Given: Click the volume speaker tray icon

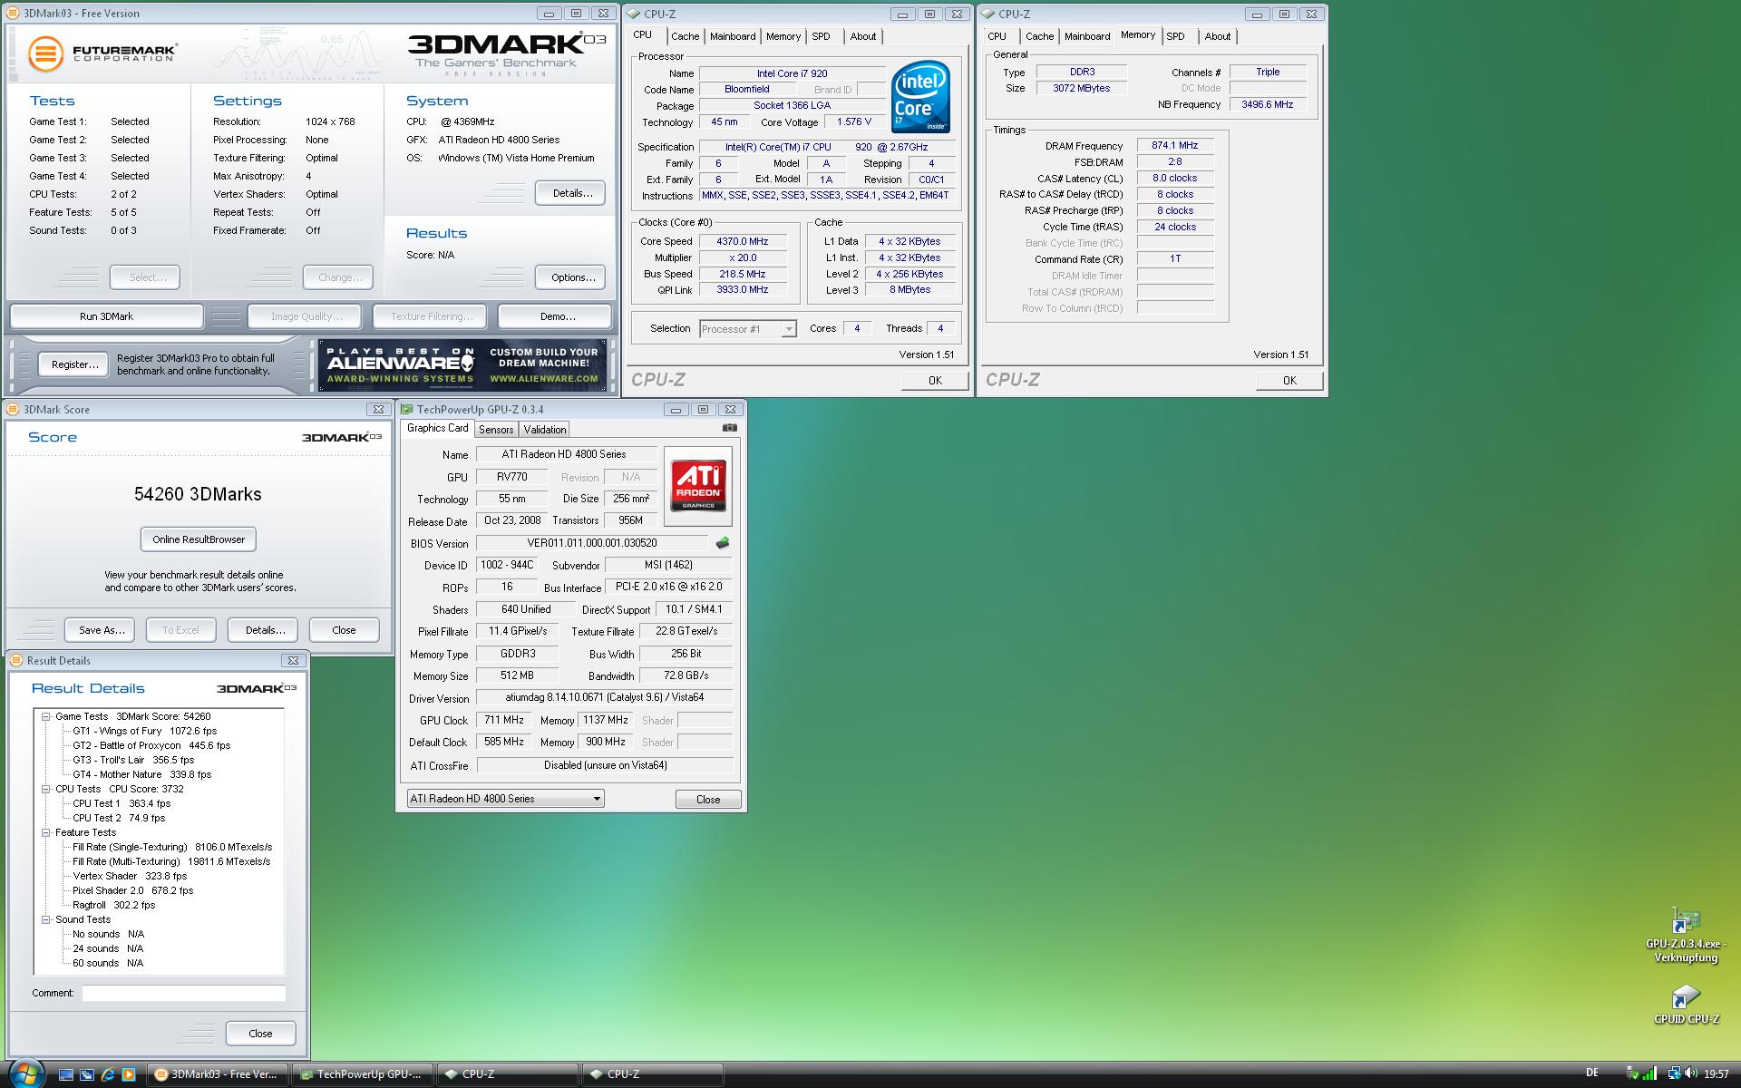Looking at the screenshot, I should [1691, 1074].
